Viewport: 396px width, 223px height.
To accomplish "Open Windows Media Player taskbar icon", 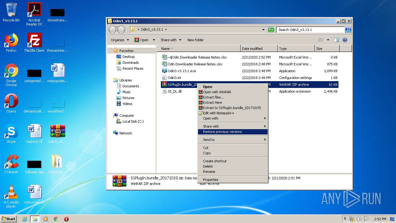I will point(45,219).
